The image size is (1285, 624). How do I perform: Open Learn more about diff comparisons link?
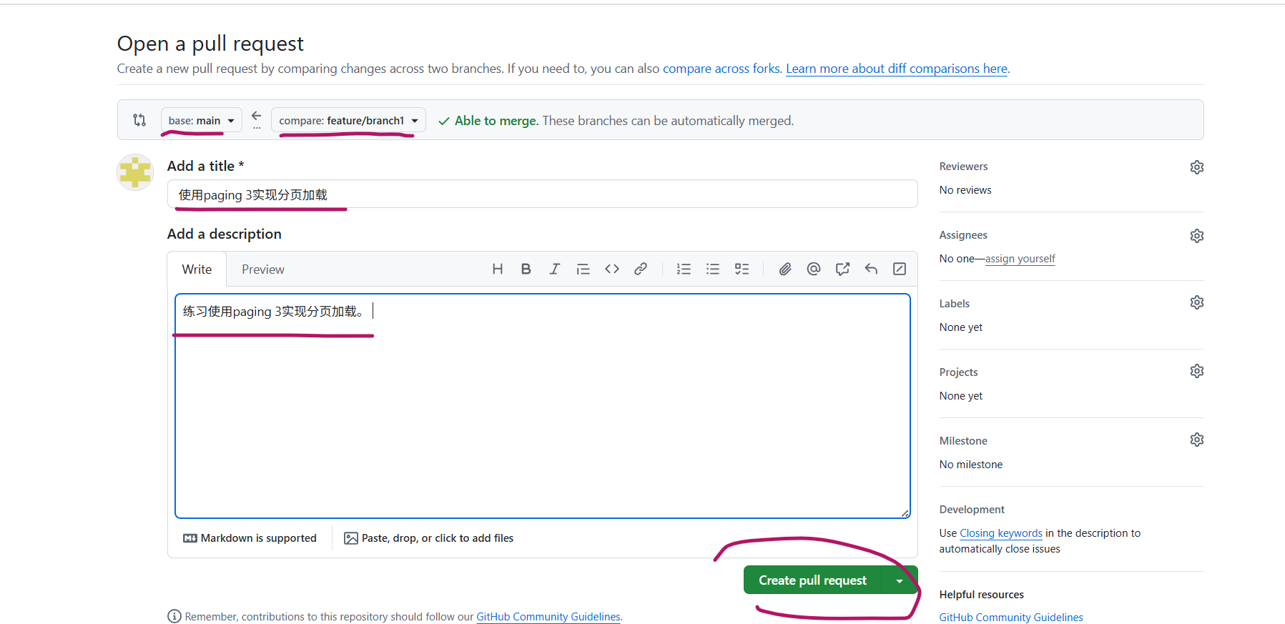[x=897, y=69]
